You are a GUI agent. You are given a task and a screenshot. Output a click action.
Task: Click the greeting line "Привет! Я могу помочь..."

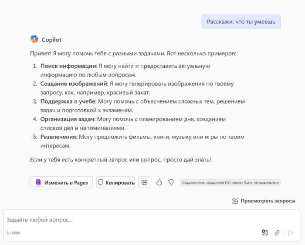click(x=133, y=54)
